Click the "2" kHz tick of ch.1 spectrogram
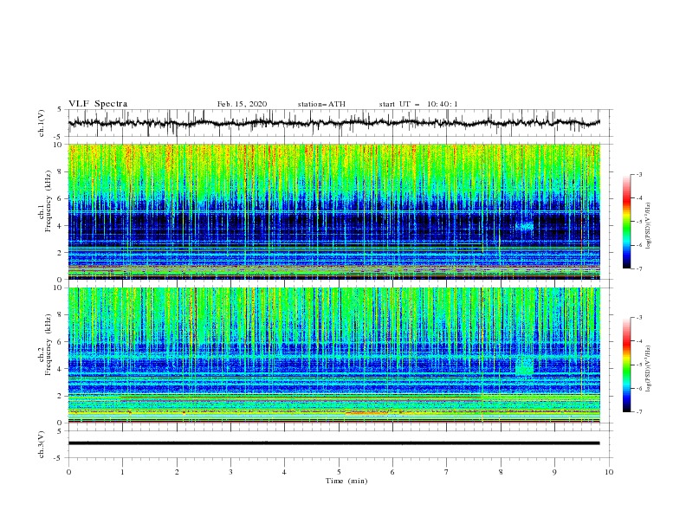The width and height of the screenshot is (686, 530). click(x=61, y=252)
